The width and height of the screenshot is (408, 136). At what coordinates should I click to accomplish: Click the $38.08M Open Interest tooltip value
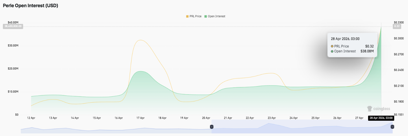click(367, 51)
